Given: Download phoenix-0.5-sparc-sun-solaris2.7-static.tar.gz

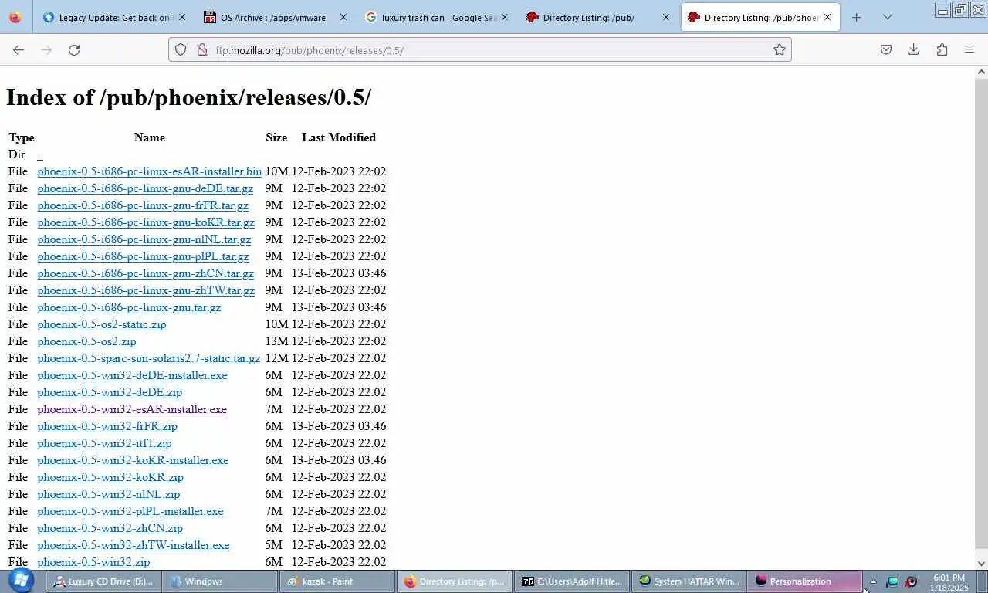Looking at the screenshot, I should (x=149, y=358).
